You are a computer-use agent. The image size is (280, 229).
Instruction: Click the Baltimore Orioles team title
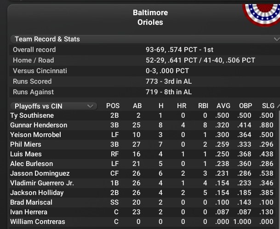click(150, 17)
